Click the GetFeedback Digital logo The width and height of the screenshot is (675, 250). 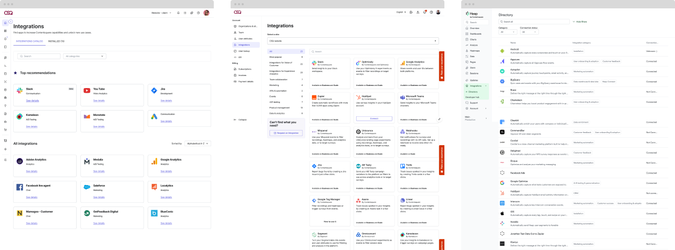(87, 213)
